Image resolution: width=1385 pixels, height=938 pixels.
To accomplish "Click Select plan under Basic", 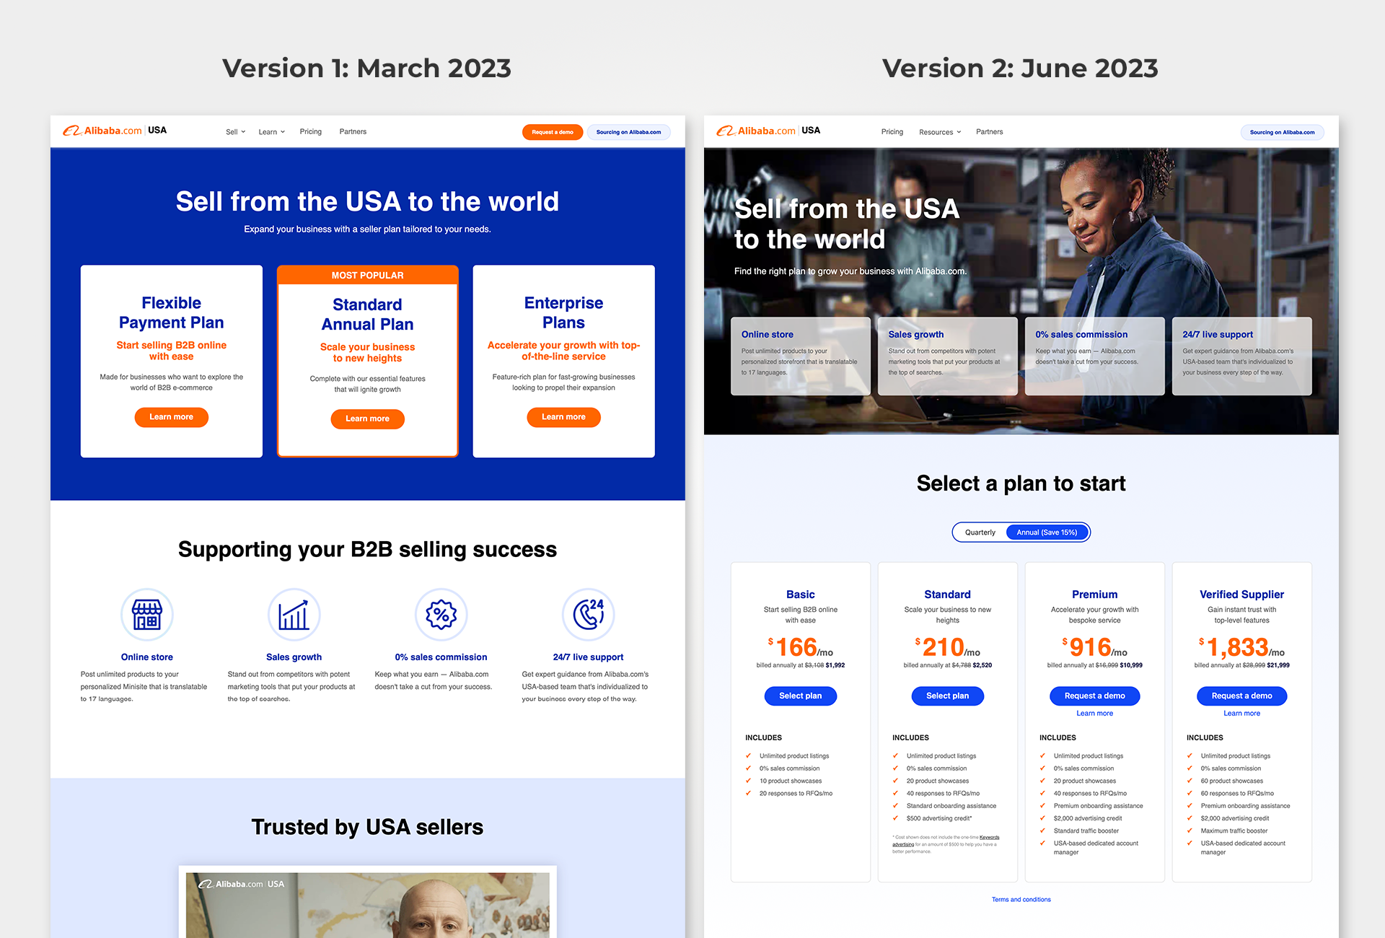I will click(801, 696).
